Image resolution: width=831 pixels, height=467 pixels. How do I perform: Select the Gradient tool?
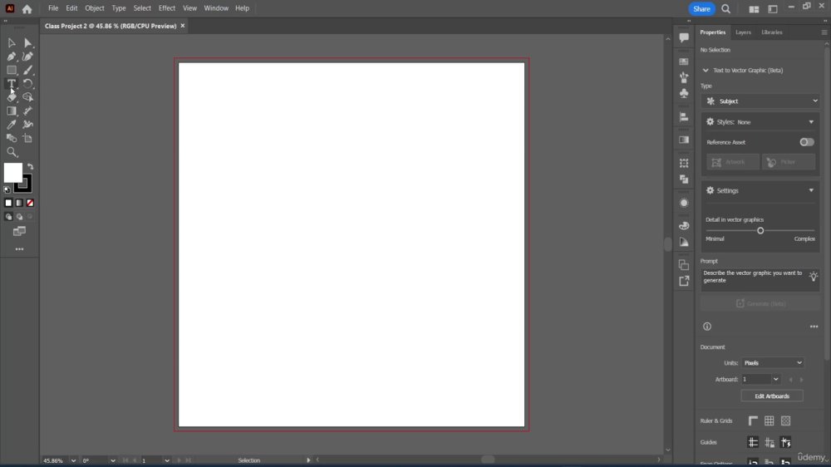click(11, 111)
